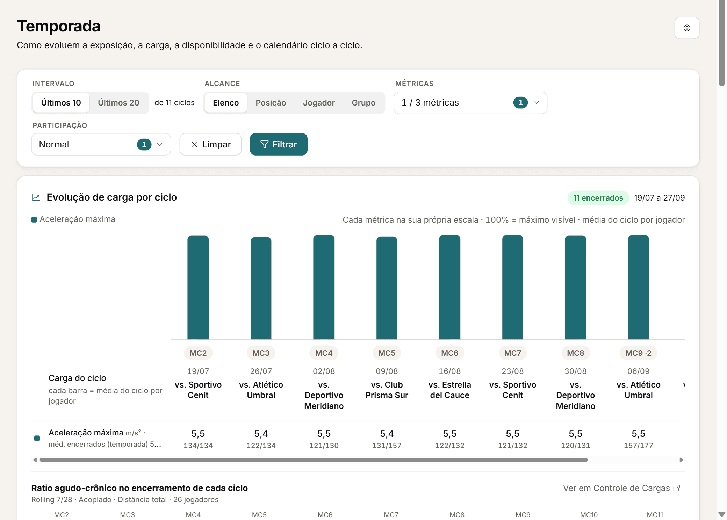This screenshot has width=727, height=520.
Task: Click the MC8 cycle chip
Action: [x=576, y=353]
